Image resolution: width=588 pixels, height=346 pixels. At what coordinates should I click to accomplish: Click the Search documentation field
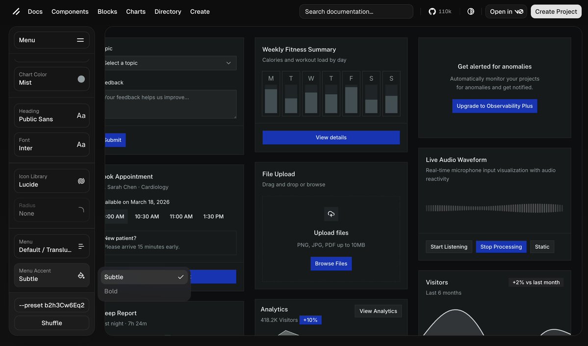point(356,12)
